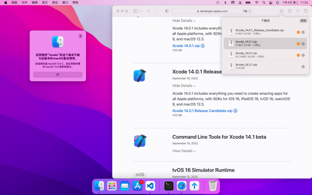
Task: Select Xcode_14.3.1.xip file name in downloads
Action: [246, 65]
